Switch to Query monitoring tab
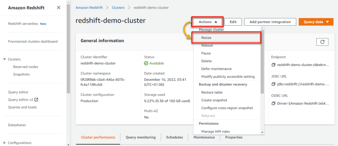Viewport: 338px width, 146px height. click(x=141, y=137)
